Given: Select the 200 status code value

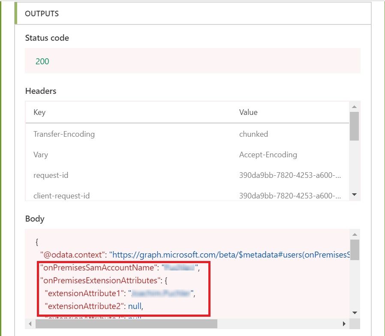Looking at the screenshot, I should (42, 61).
